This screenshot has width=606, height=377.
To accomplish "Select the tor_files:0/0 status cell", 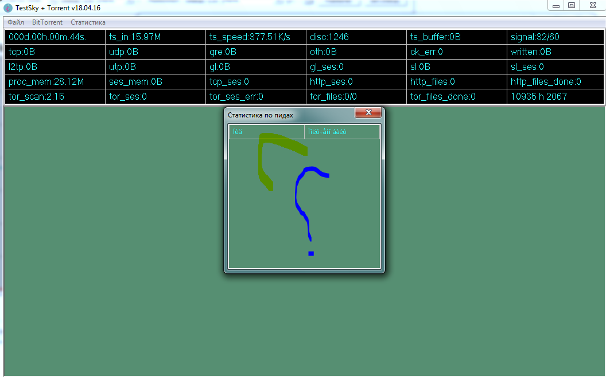I will pyautogui.click(x=356, y=97).
